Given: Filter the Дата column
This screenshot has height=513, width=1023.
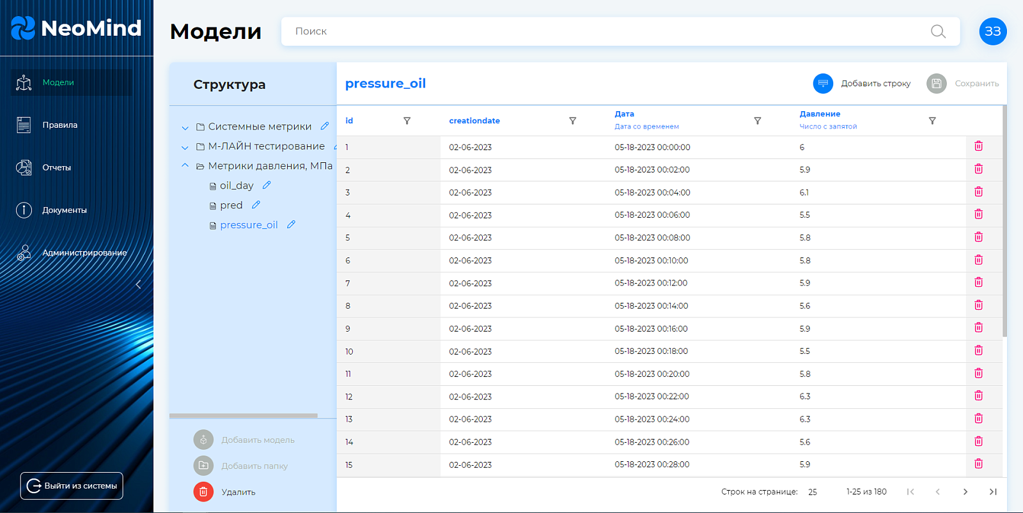Looking at the screenshot, I should coord(757,121).
